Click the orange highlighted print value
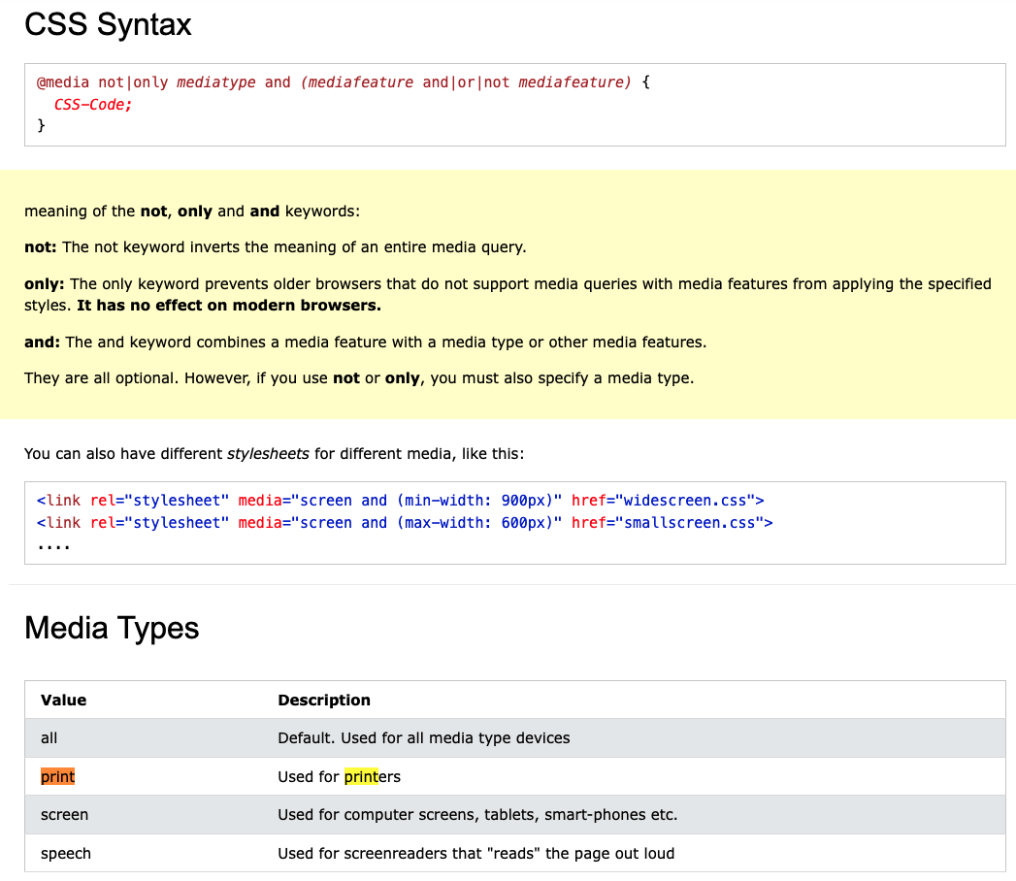This screenshot has width=1016, height=881. [57, 776]
